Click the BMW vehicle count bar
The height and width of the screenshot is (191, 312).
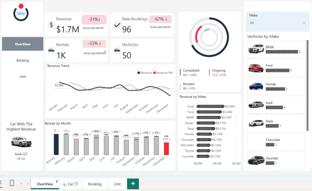[282, 52]
